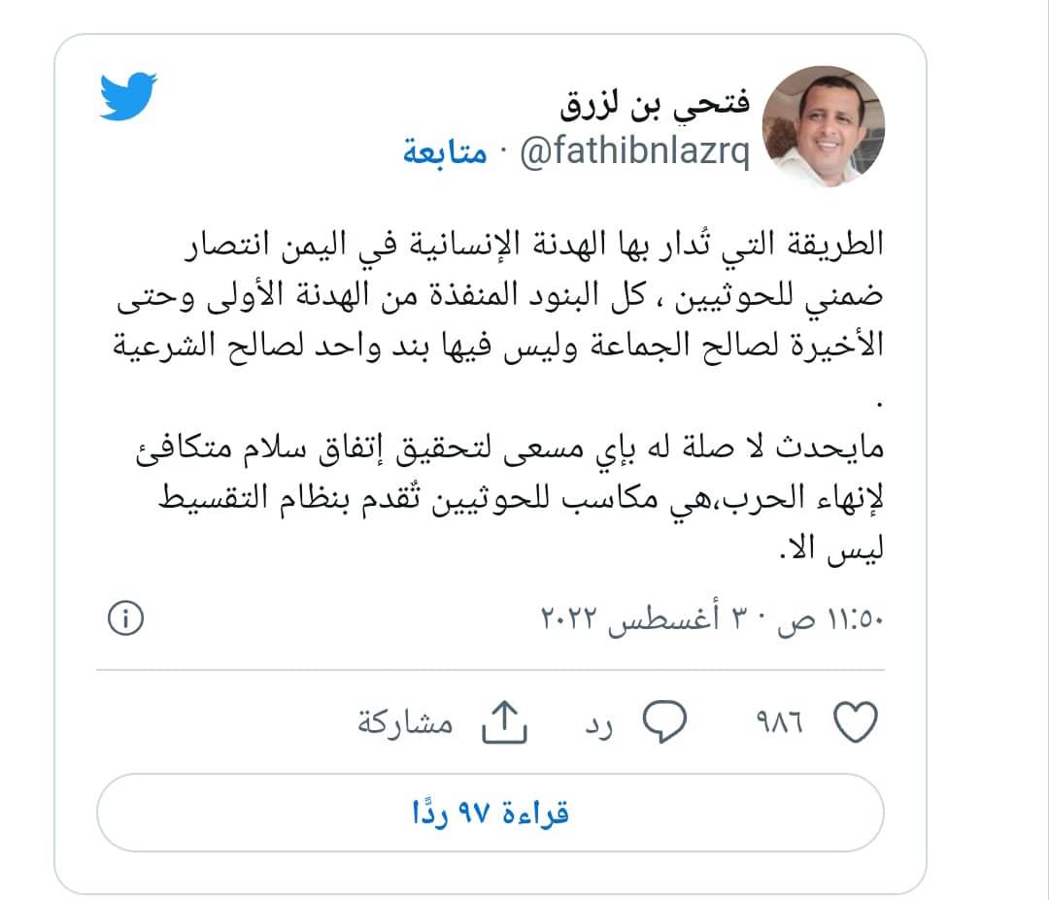Click the رد reply label
This screenshot has width=1049, height=900.
coord(598,725)
